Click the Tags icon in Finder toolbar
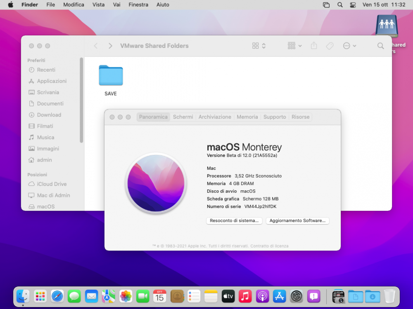413x309 pixels. point(330,46)
